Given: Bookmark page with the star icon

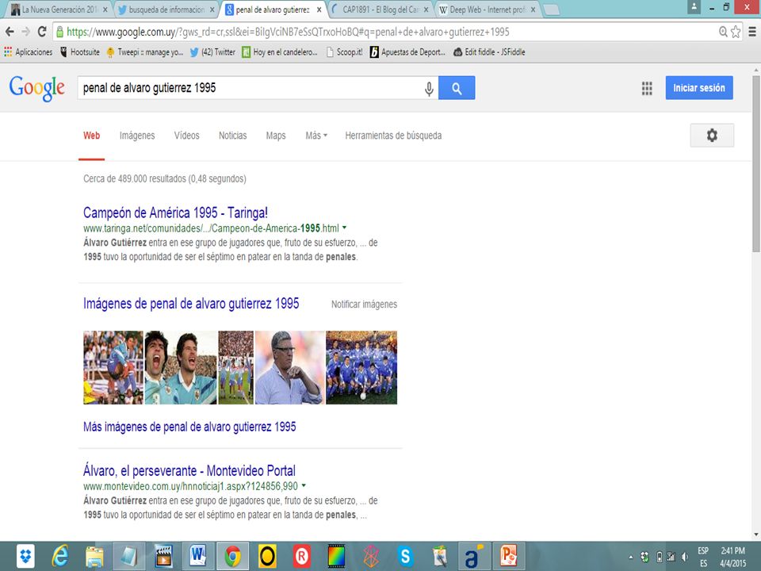Looking at the screenshot, I should point(736,32).
